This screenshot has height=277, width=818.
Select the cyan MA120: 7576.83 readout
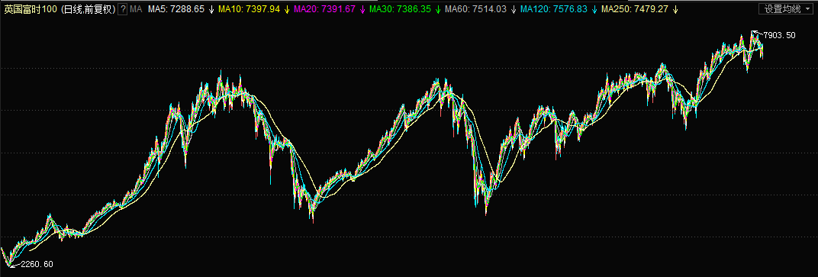point(554,9)
